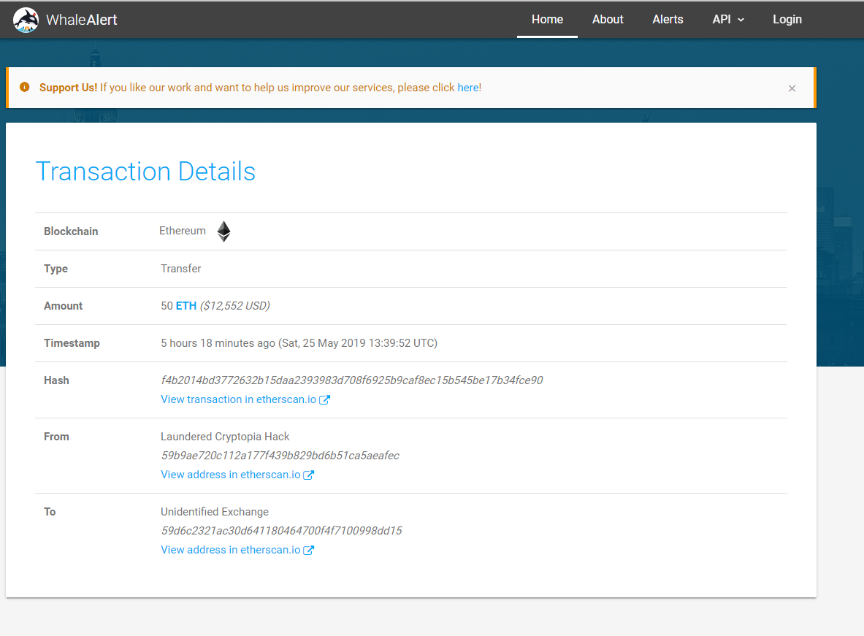Click the To address 59d6c2321ac30d...
Screen dimensions: 864x636
coord(282,531)
